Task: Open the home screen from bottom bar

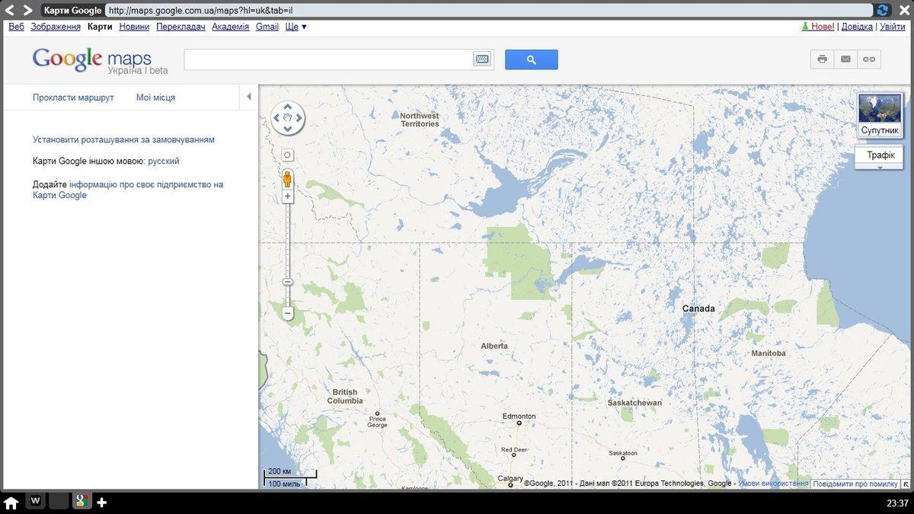Action: pos(11,503)
